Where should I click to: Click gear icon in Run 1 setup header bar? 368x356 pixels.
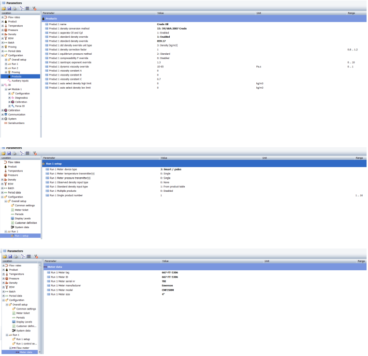(44, 164)
